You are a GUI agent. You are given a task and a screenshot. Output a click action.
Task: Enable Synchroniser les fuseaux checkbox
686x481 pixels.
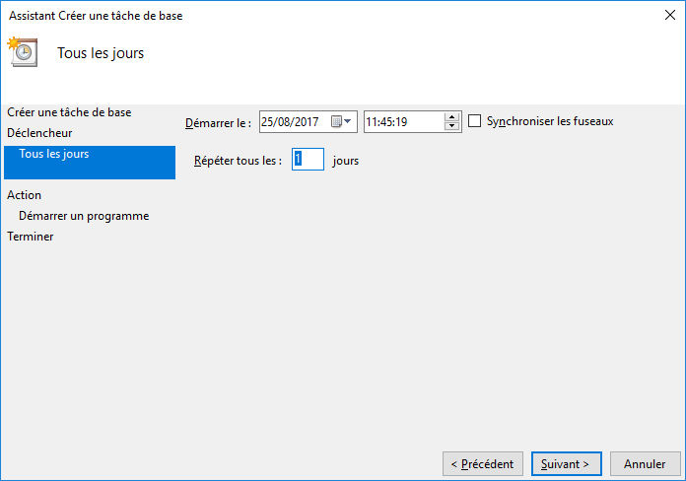(475, 121)
